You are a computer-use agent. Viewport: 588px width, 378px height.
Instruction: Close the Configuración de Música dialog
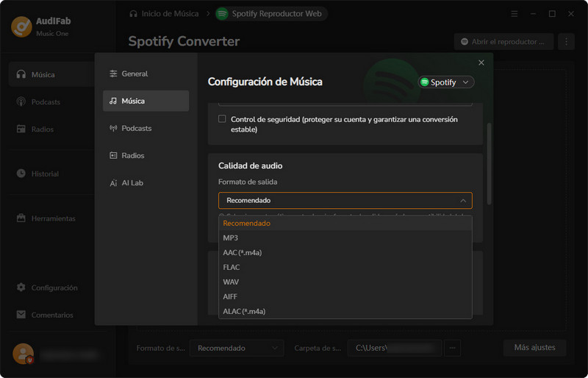click(481, 63)
